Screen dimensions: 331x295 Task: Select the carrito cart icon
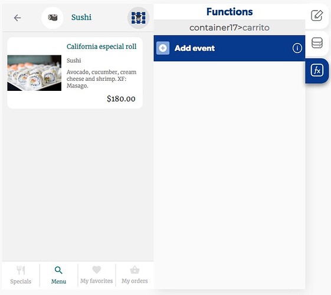click(138, 18)
